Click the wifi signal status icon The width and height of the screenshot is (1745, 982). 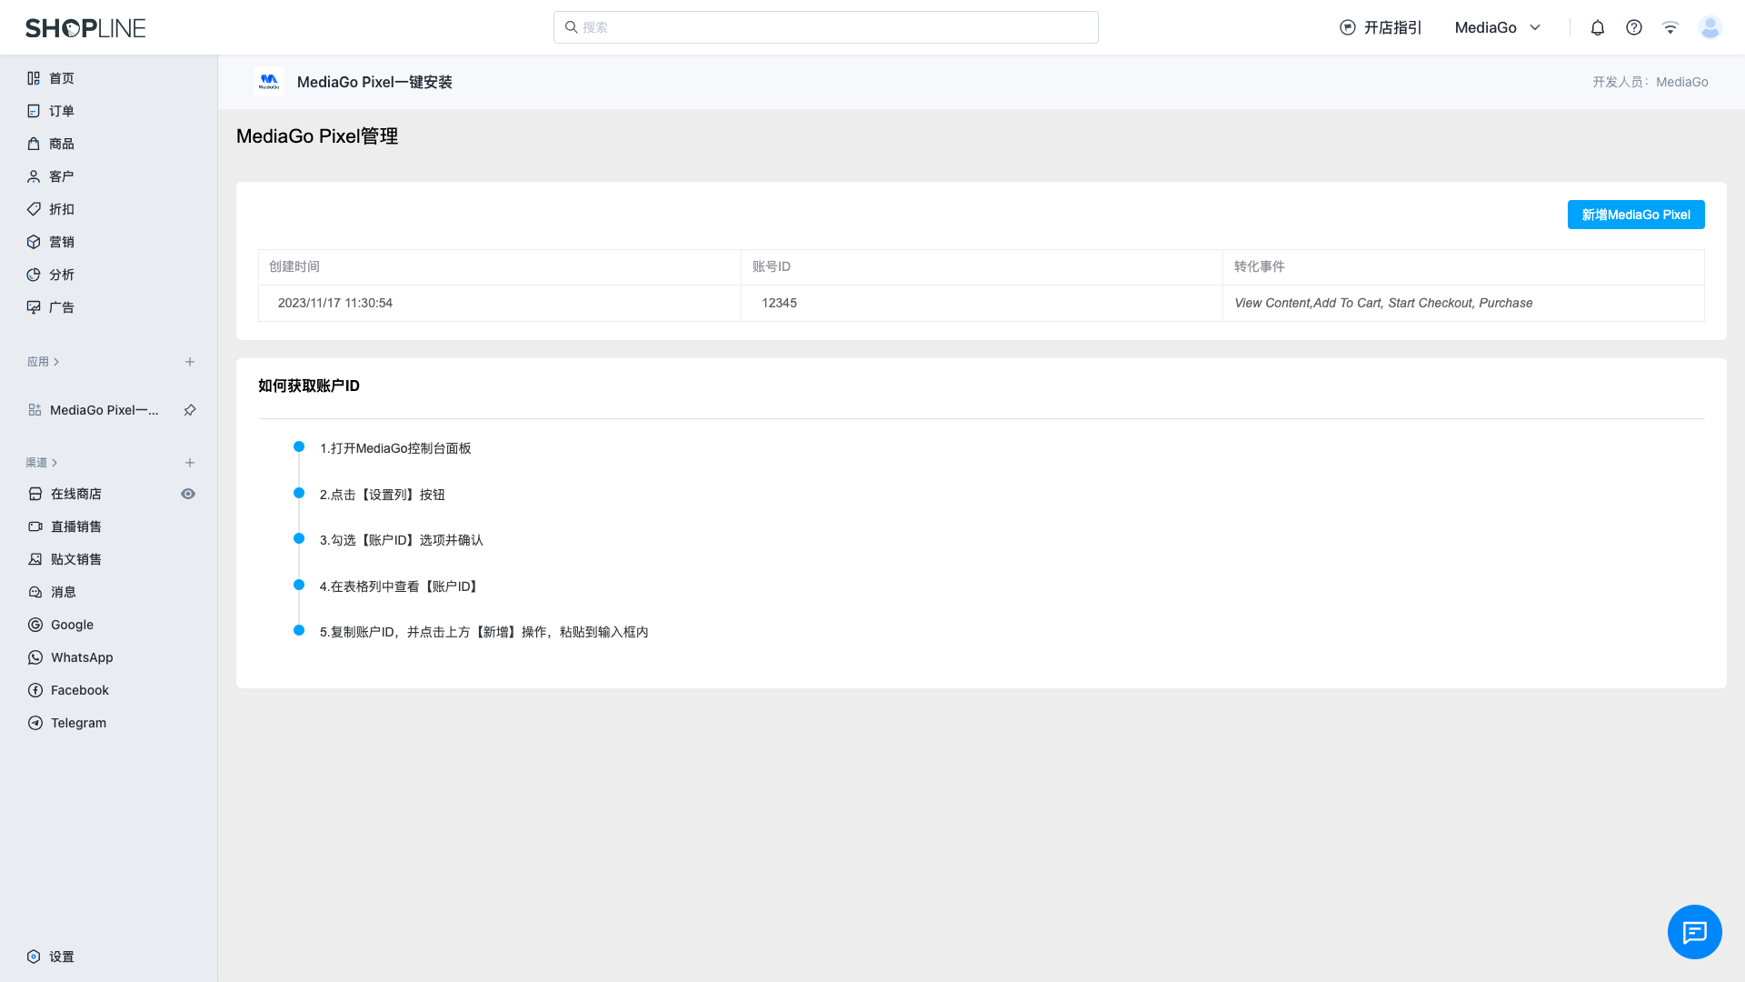click(1670, 27)
